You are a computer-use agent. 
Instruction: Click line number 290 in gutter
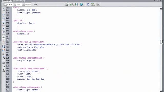pyautogui.click(x=7, y=44)
